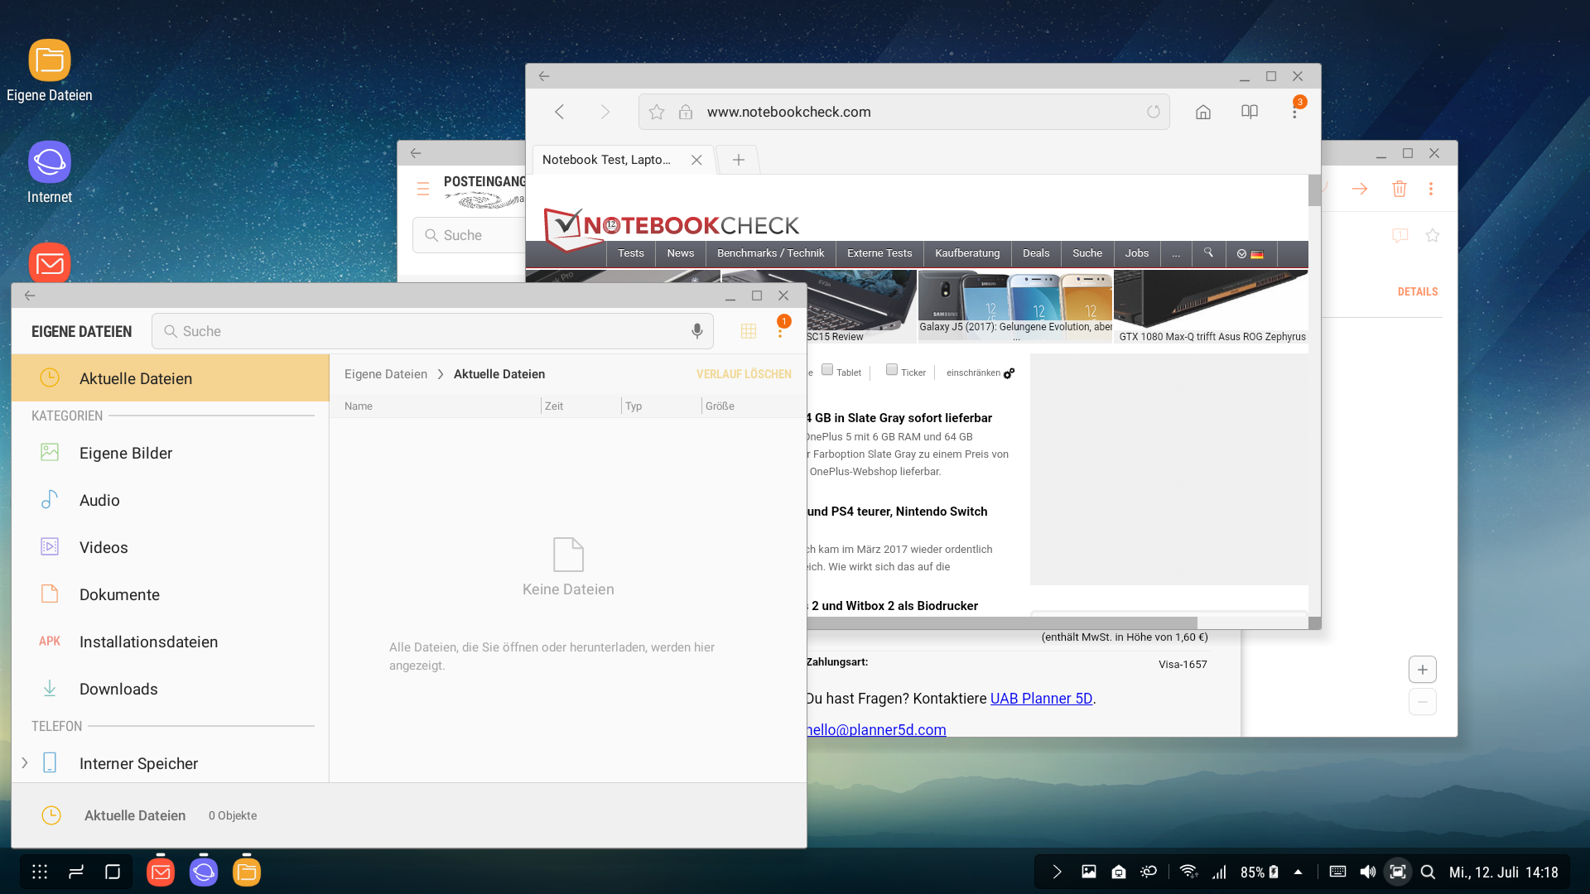This screenshot has height=894, width=1590.
Task: Expand the Interner Speicher tree chevron
Action: (x=25, y=763)
